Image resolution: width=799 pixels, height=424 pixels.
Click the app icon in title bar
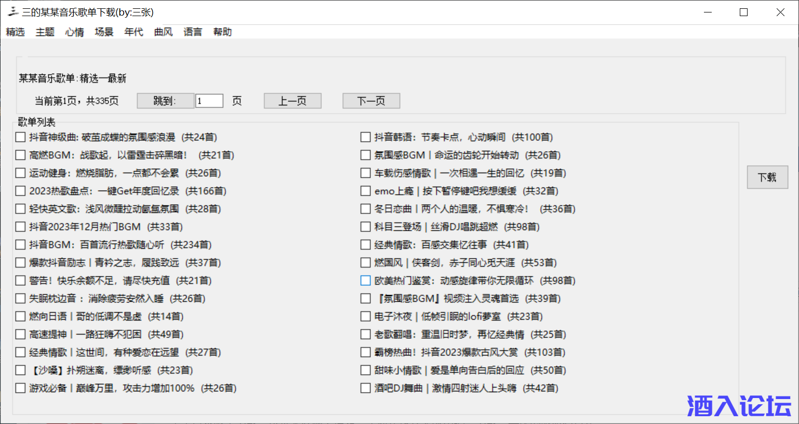point(13,12)
